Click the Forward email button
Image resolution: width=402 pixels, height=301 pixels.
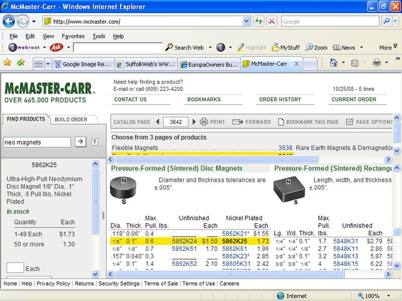tap(253, 122)
